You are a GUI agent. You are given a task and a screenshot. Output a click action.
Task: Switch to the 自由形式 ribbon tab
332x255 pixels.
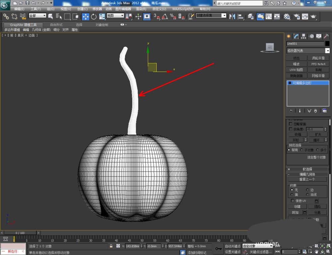[57, 25]
